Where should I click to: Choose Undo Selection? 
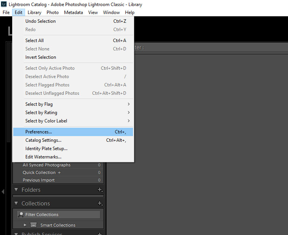pyautogui.click(x=73, y=21)
